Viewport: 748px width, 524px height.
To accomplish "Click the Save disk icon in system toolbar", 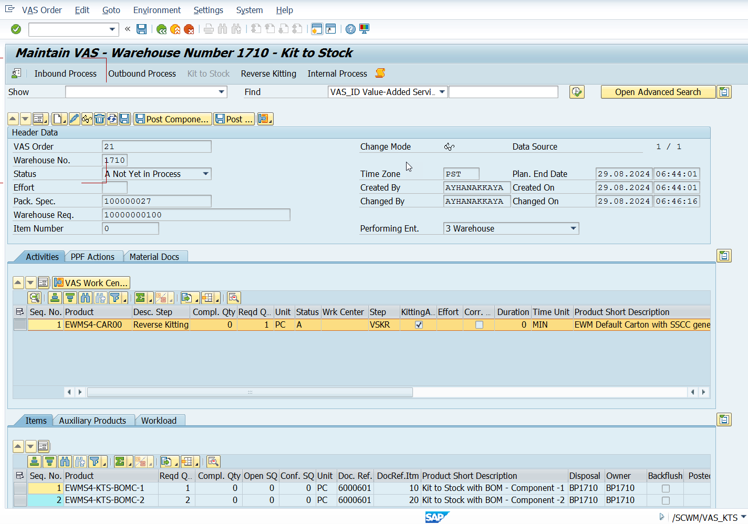I will pyautogui.click(x=141, y=29).
